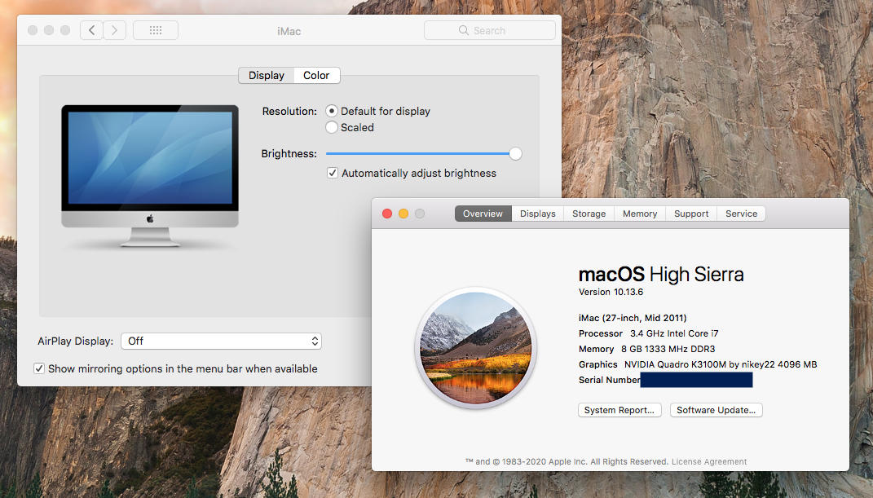The height and width of the screenshot is (498, 873).
Task: Open the Storage tab
Action: [589, 214]
